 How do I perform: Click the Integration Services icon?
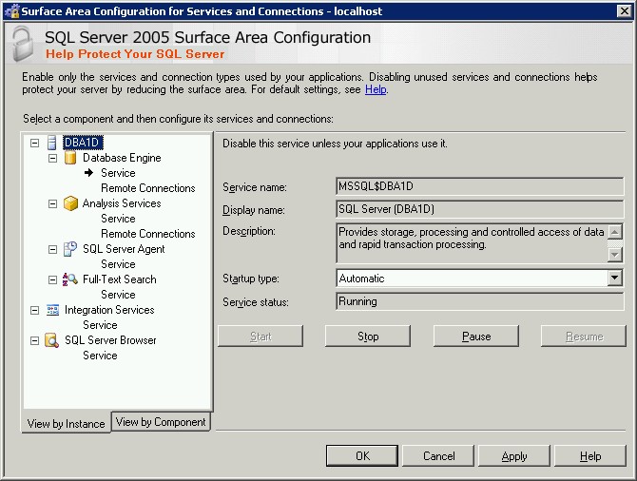(51, 310)
